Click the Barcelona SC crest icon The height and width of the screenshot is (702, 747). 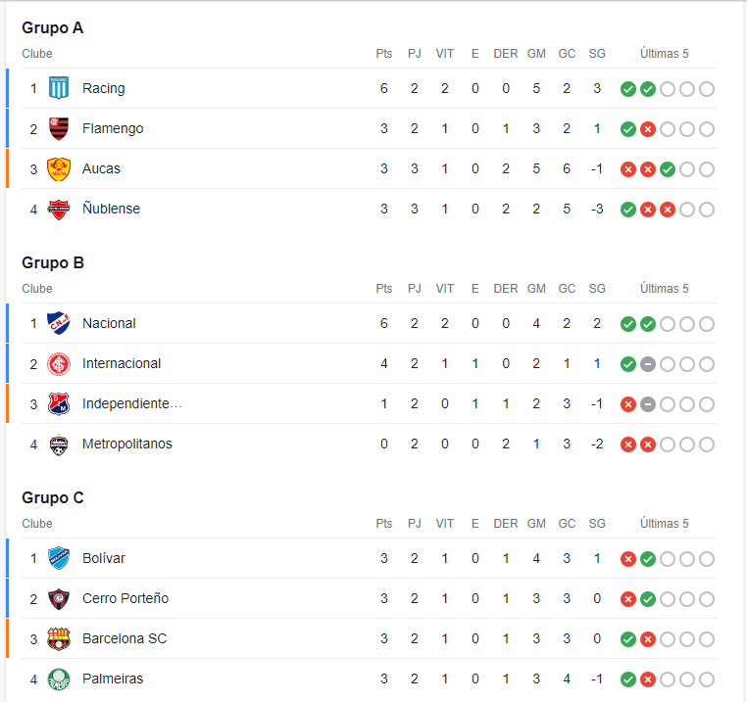coord(59,638)
